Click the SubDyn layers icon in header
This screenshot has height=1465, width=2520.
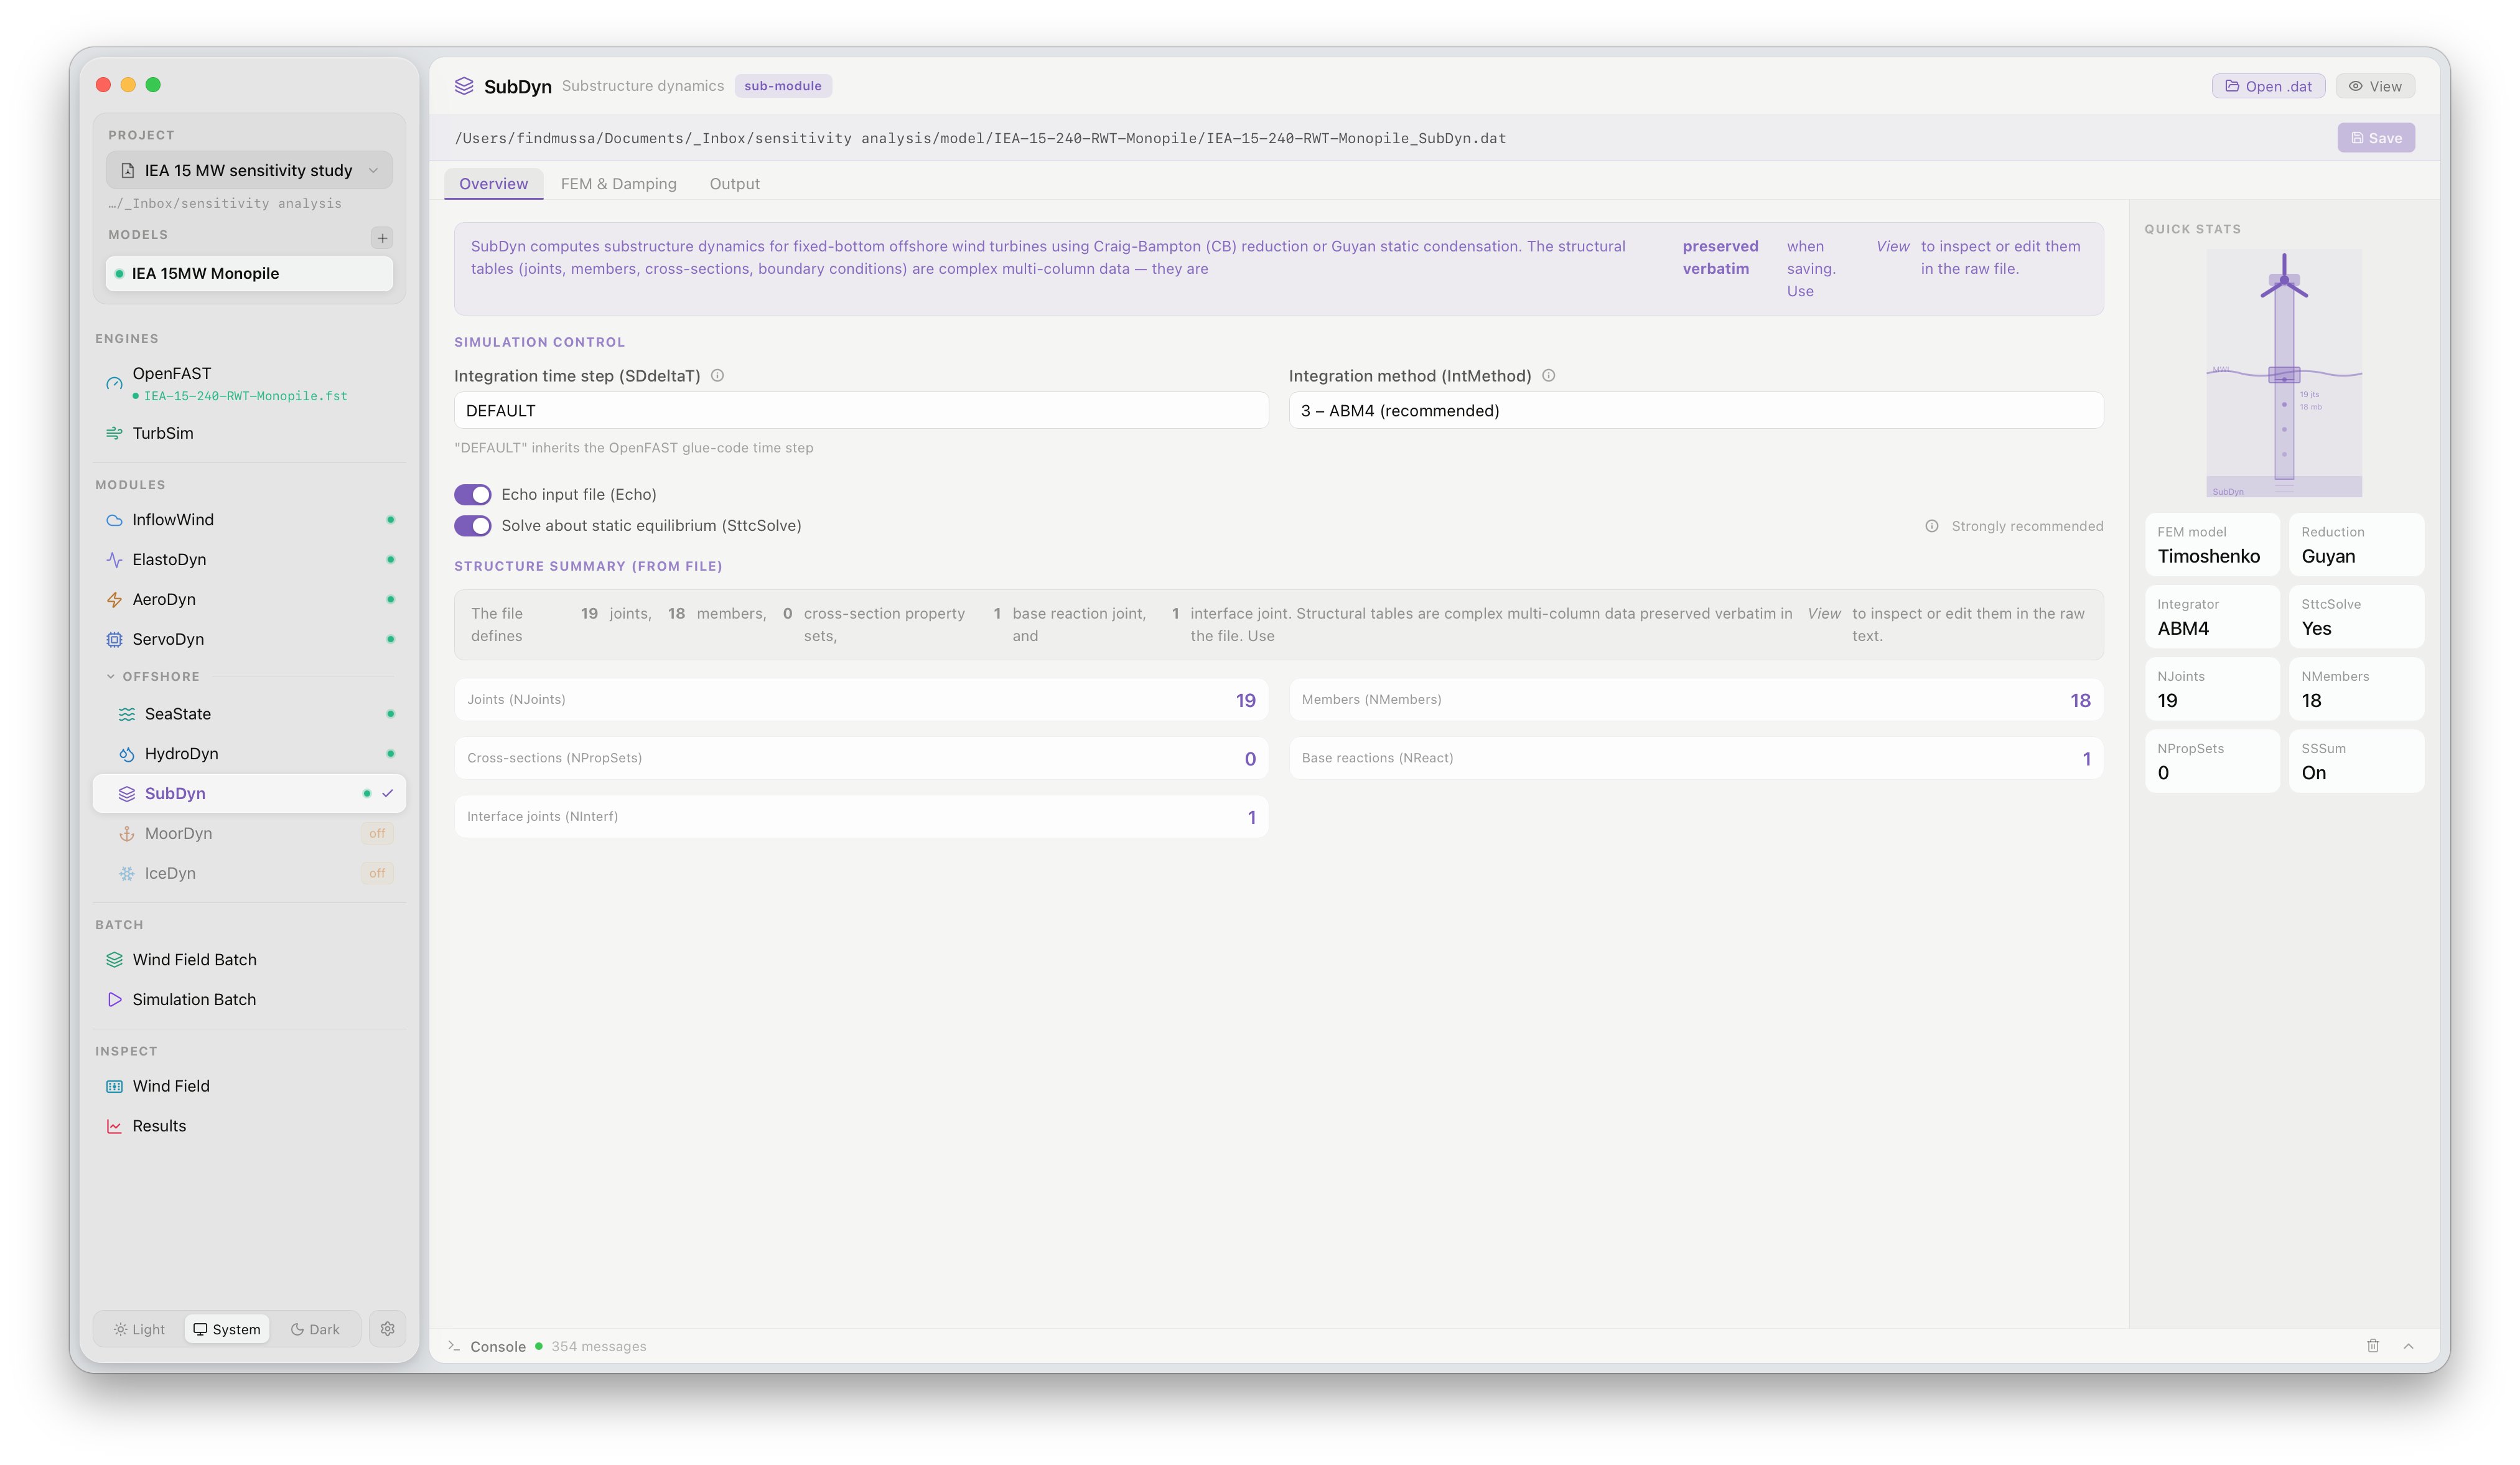(x=464, y=86)
